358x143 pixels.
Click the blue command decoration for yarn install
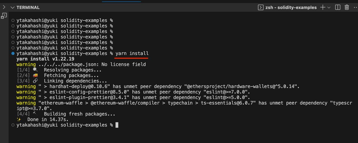point(13,53)
